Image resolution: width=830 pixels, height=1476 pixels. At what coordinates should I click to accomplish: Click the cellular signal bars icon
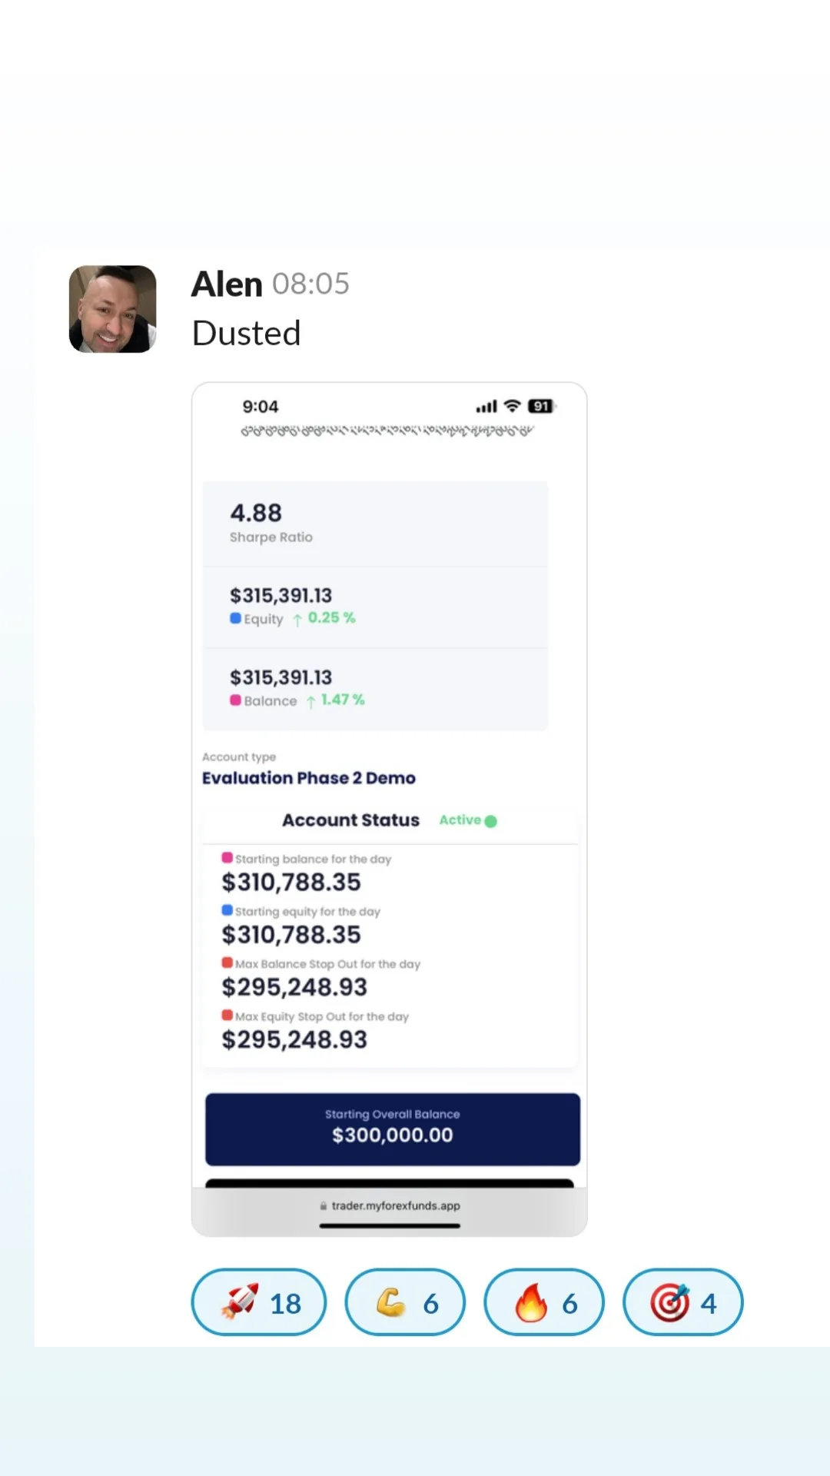click(x=486, y=407)
